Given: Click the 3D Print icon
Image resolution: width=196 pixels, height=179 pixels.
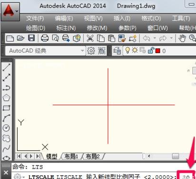Looking at the screenshot, I should coord(77,38).
